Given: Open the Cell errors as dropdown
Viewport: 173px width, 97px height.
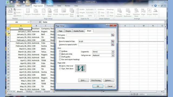Looking at the screenshot, I should coord(113,55).
